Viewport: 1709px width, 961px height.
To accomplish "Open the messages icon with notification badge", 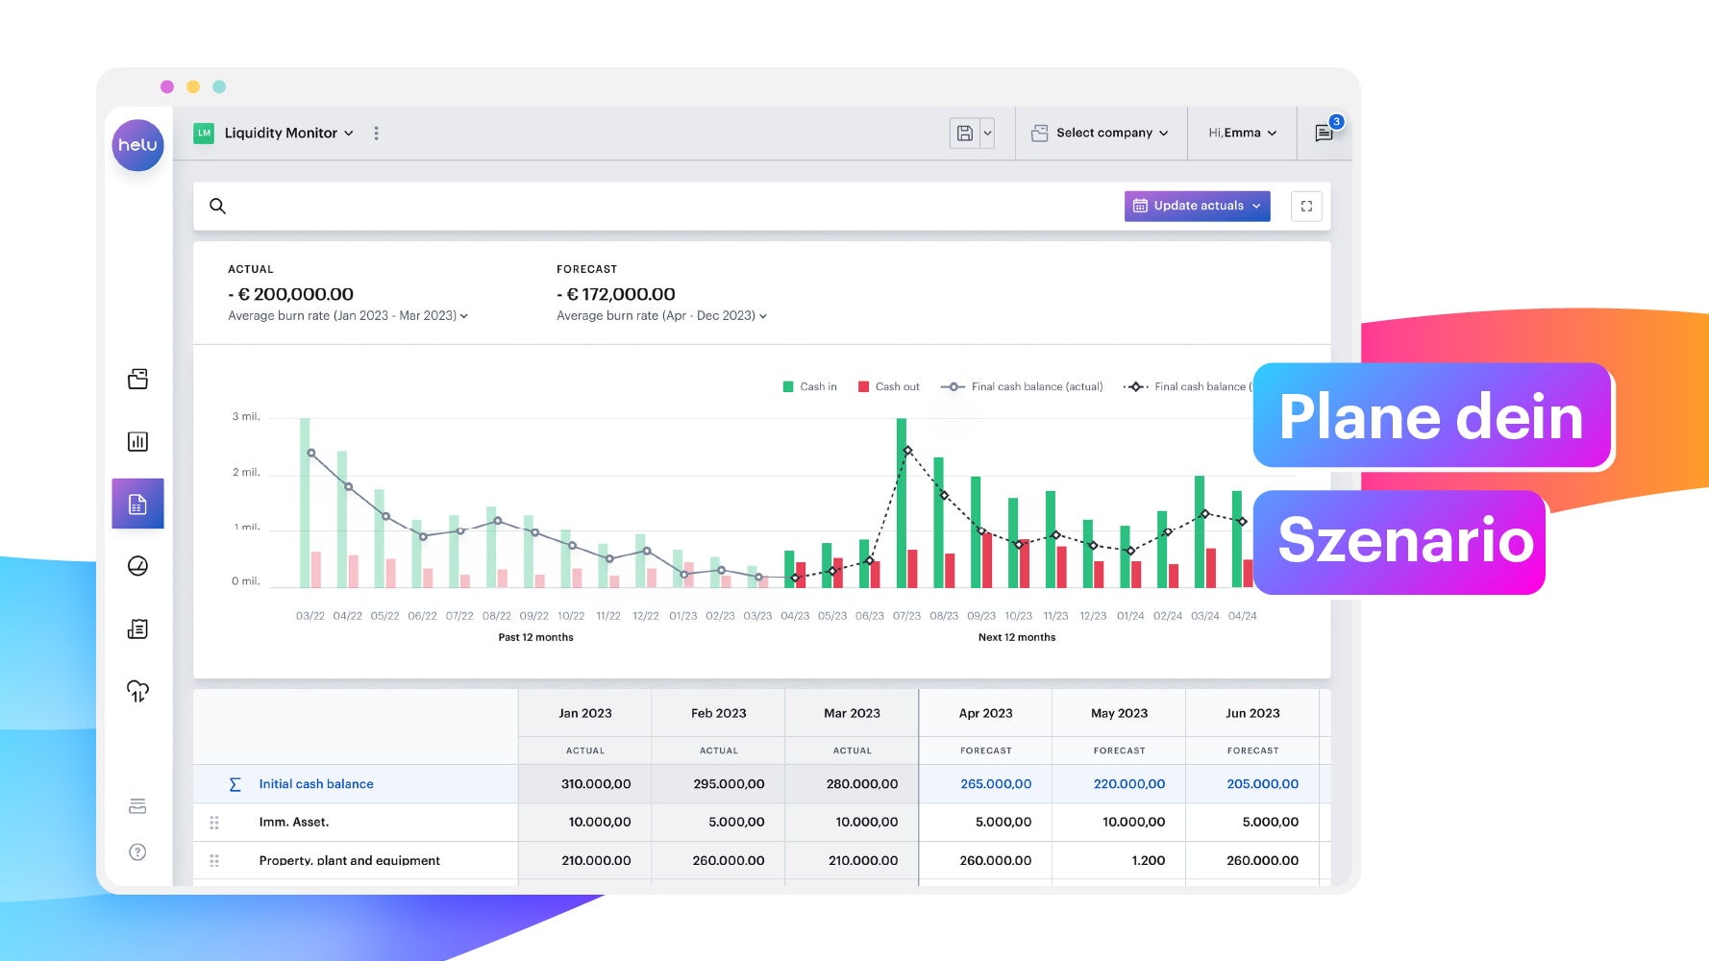I will click(1324, 133).
